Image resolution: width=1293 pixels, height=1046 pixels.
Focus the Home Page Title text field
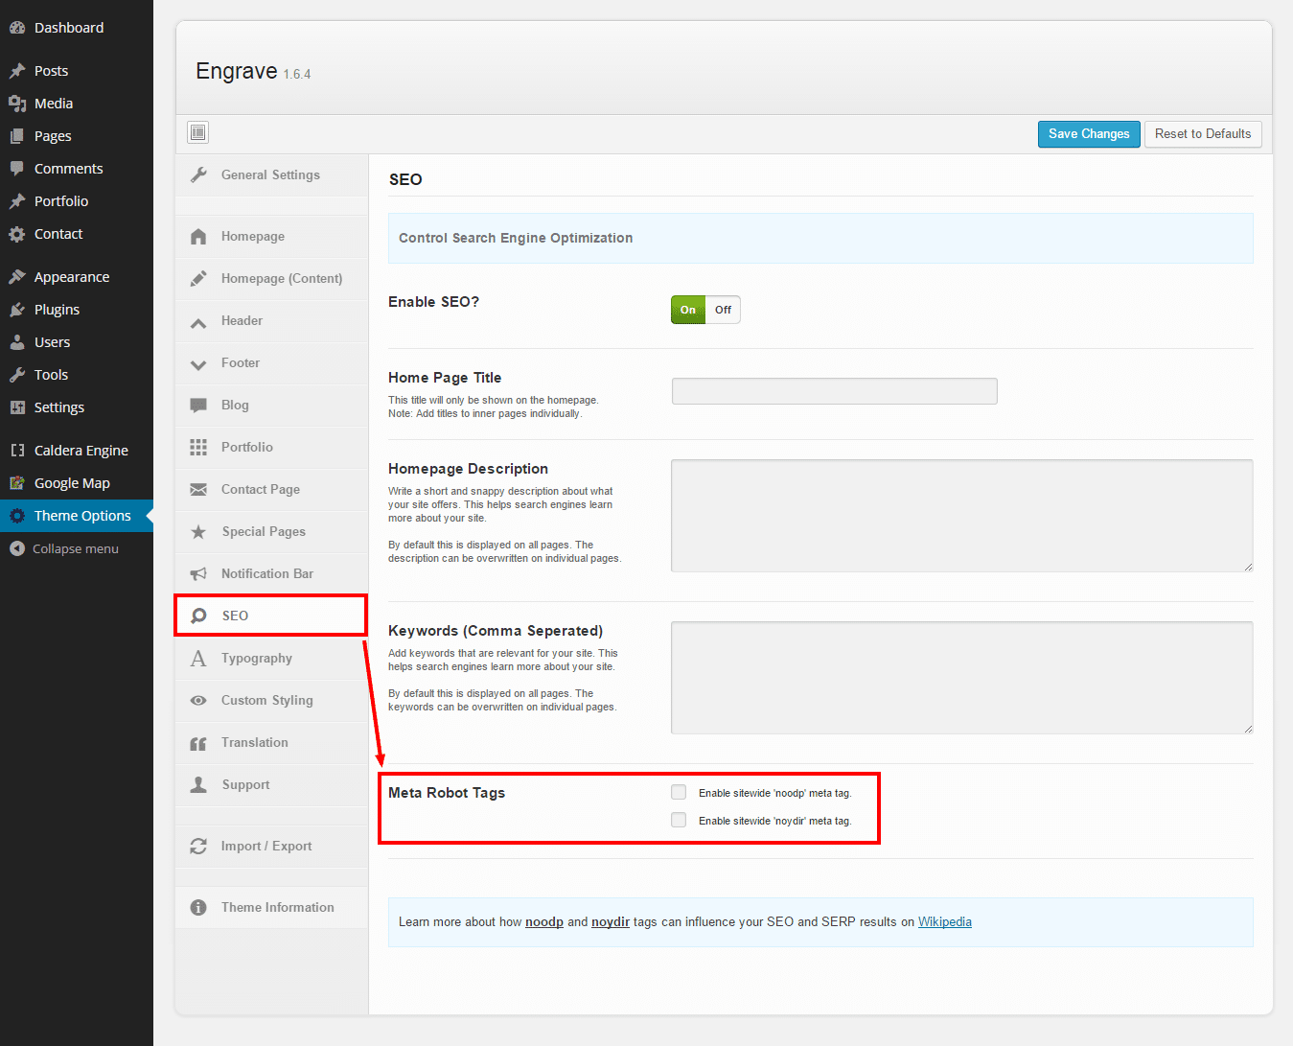click(834, 391)
